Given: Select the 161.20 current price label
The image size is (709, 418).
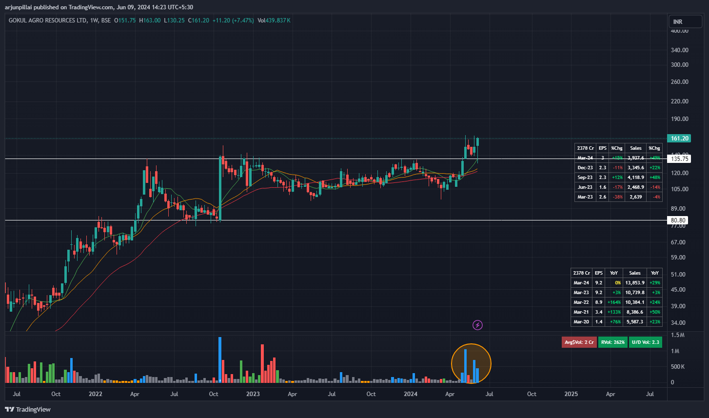Looking at the screenshot, I should pos(679,139).
